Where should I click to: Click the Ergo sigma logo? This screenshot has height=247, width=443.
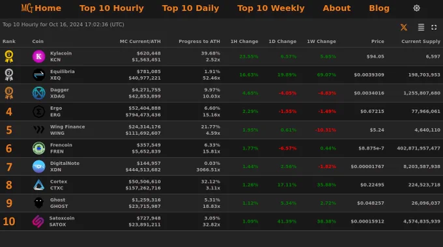pos(38,111)
